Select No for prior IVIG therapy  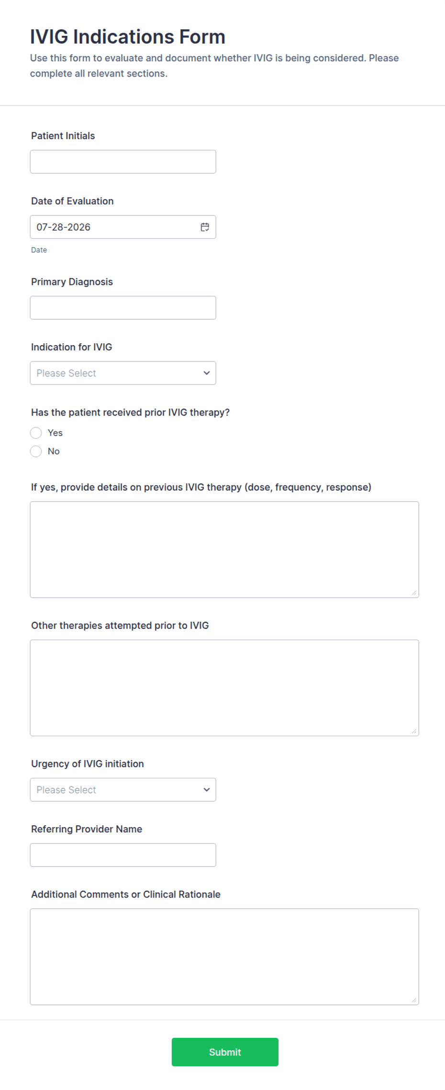pyautogui.click(x=36, y=451)
